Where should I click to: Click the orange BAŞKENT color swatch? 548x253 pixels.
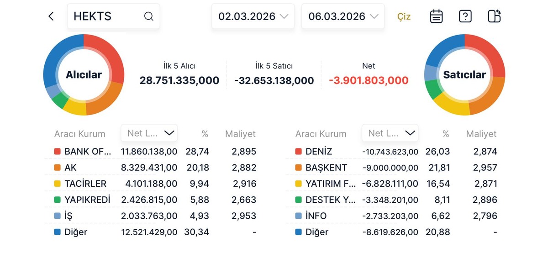(298, 168)
